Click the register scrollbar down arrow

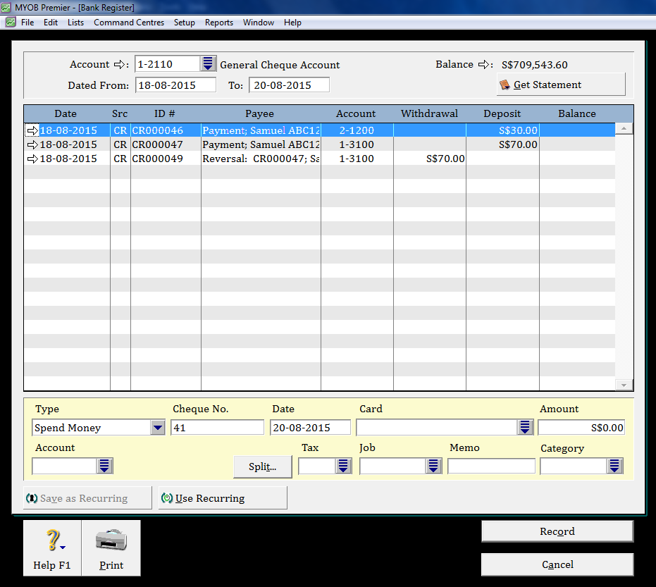click(624, 385)
